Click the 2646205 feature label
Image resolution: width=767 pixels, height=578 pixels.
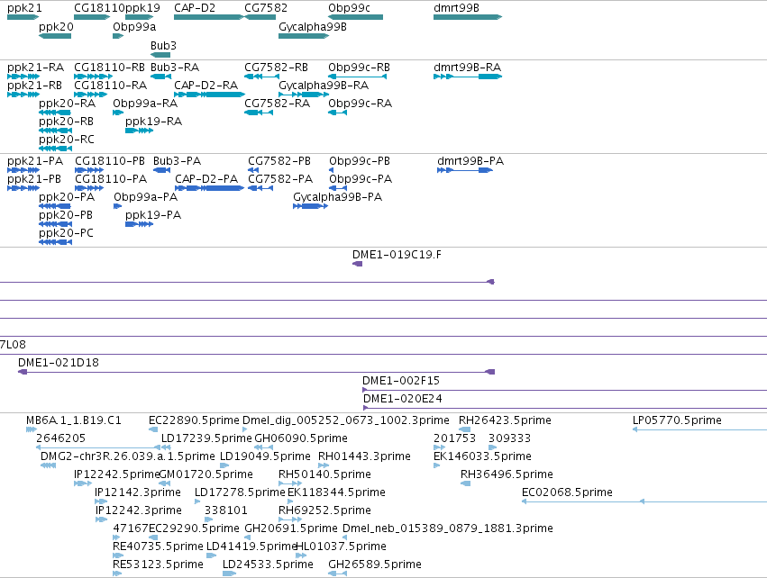click(60, 438)
